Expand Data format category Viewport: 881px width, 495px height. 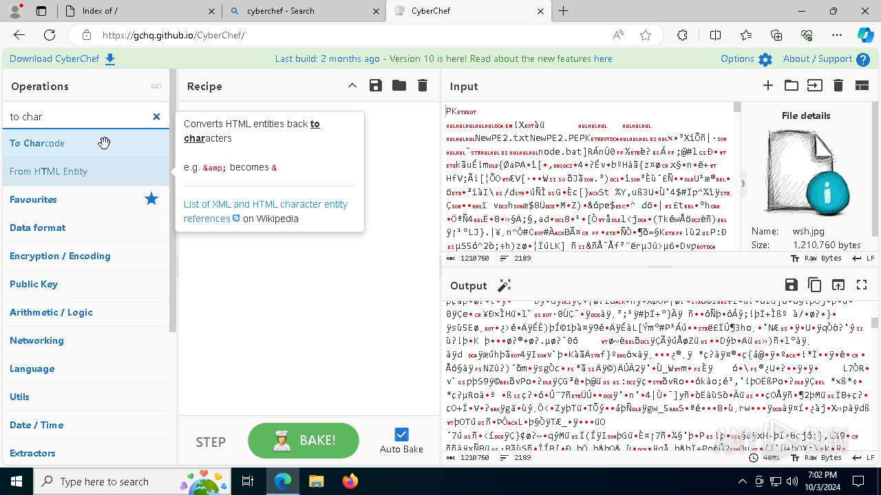click(x=86, y=228)
